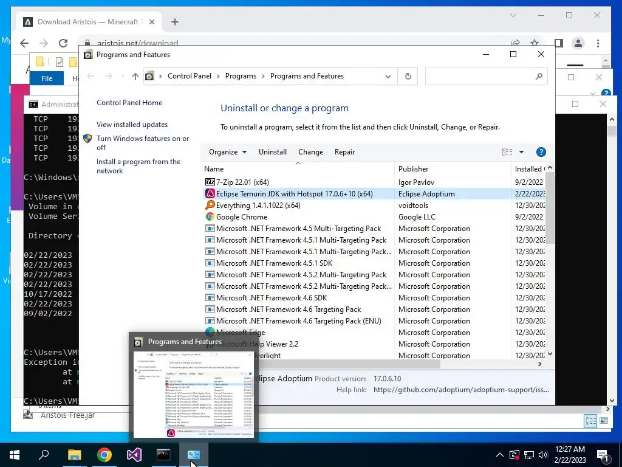Open Chrome tab search chevron
This screenshot has height=467, width=622.
point(513,15)
